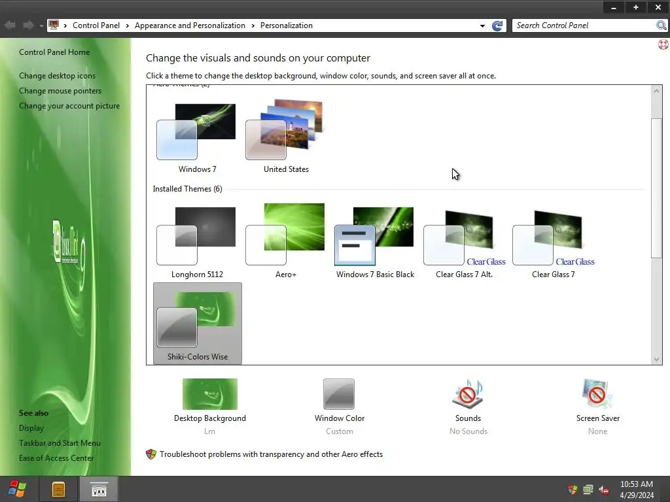Open the clock showing 10:53 AM

click(637, 489)
